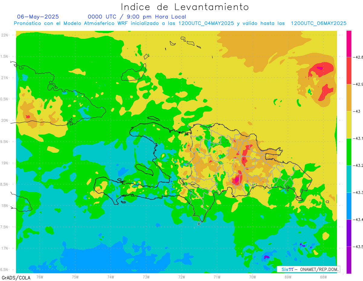Image resolution: width=363 pixels, height=281 pixels.
Task: Click the '71W' longitude label
Action: click(x=217, y=277)
